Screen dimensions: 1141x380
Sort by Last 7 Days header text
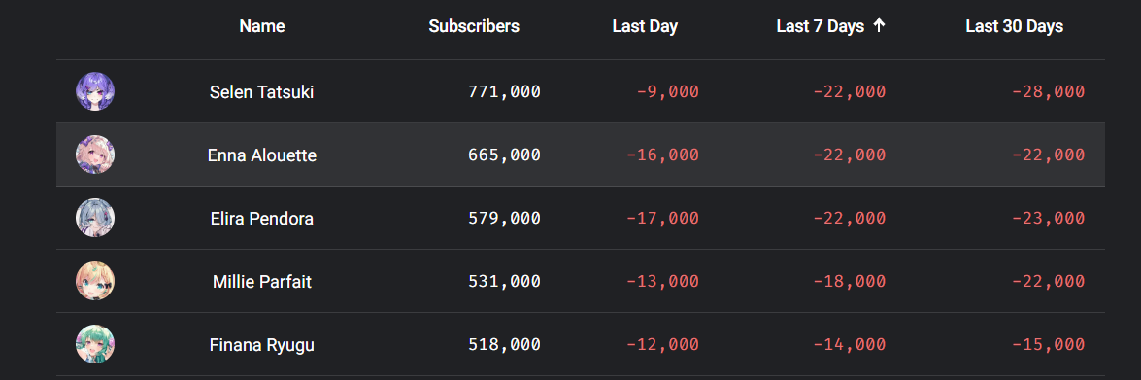821,27
